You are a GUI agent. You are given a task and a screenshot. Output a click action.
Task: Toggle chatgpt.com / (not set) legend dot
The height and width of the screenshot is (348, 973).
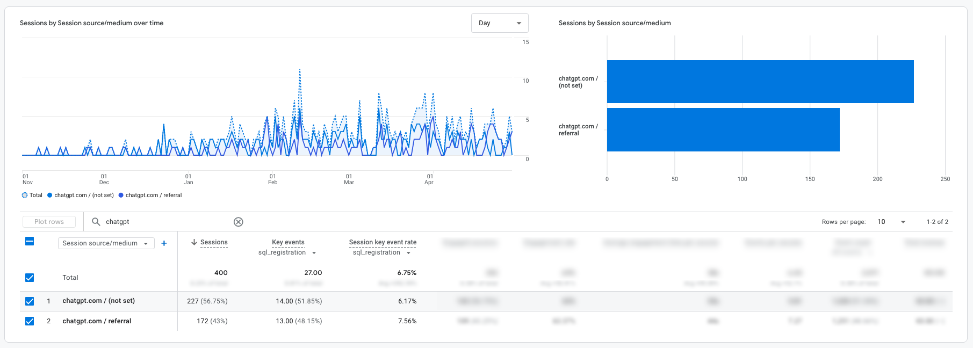(50, 195)
